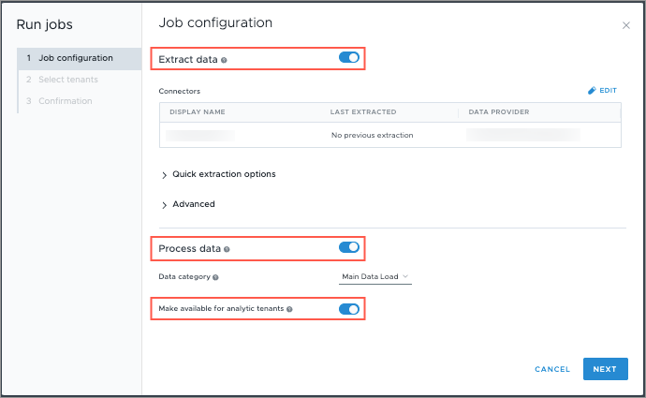
Task: Turn off the Extract data toggle
Action: [349, 58]
